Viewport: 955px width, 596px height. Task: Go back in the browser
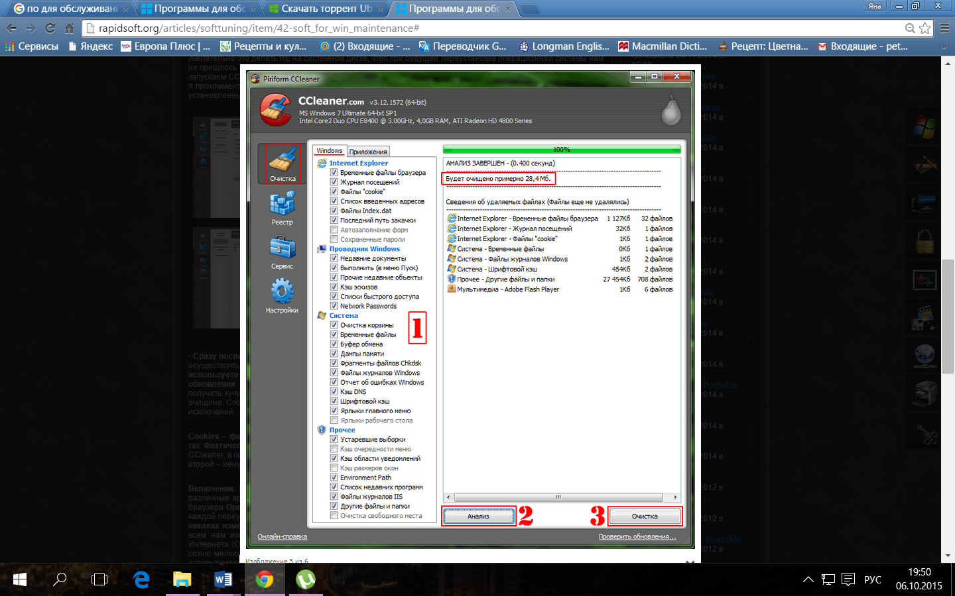[11, 28]
